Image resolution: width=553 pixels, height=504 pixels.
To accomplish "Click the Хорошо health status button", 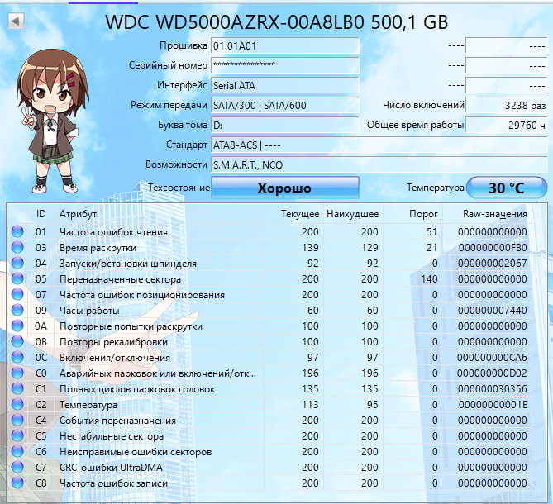I will [285, 188].
